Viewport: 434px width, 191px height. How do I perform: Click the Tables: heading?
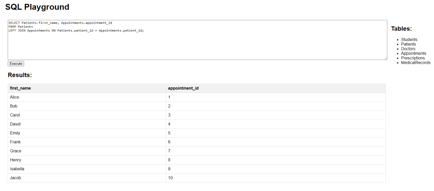pyautogui.click(x=401, y=28)
